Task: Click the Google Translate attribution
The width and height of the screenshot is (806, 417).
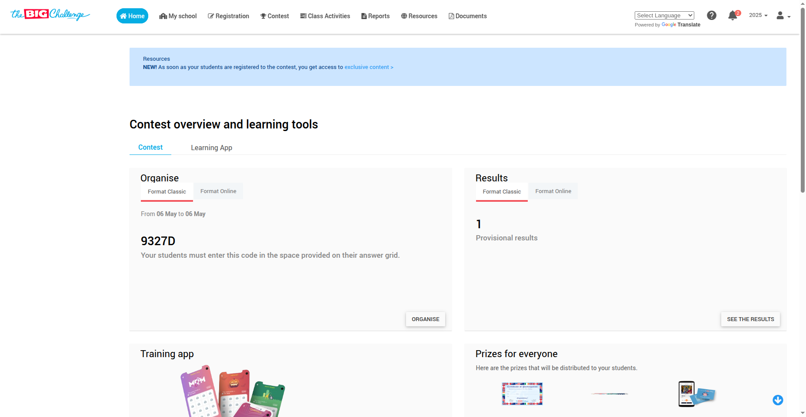Action: [667, 25]
